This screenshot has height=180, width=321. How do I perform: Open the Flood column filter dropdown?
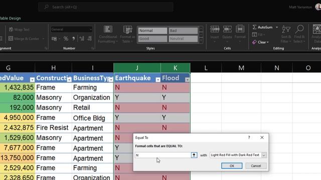point(187,80)
